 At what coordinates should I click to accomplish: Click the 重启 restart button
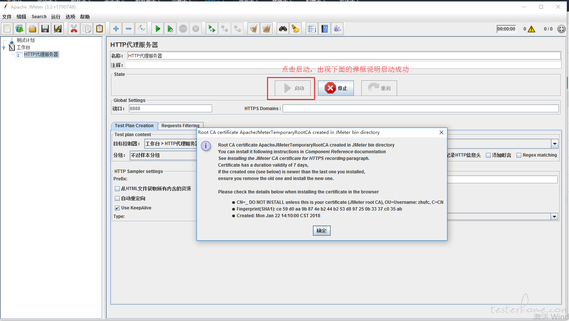point(379,88)
